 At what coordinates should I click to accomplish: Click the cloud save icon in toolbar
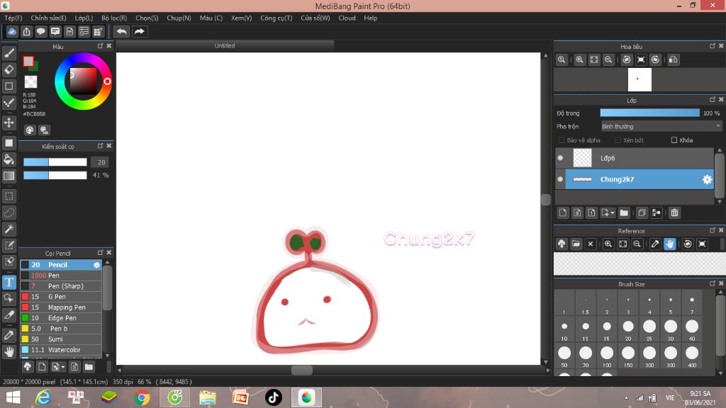point(12,31)
